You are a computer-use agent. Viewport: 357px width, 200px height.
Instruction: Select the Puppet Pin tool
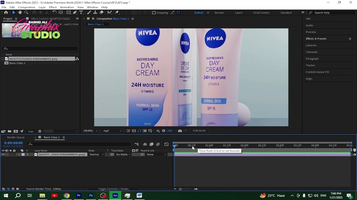click(x=117, y=12)
